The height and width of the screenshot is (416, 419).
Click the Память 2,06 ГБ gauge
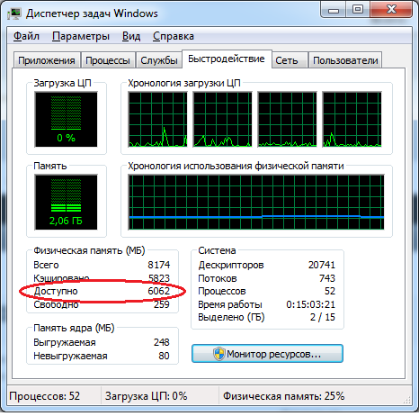[66, 202]
